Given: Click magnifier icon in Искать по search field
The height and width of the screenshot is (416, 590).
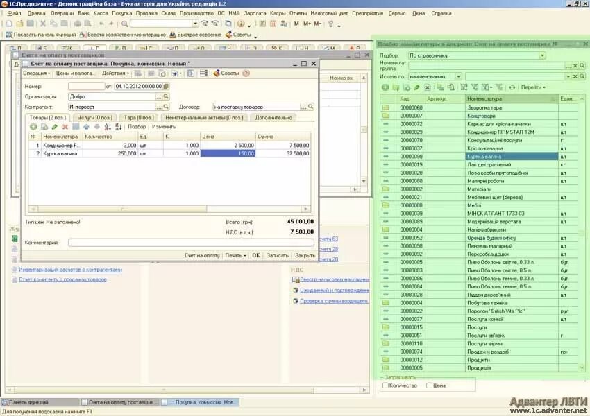Looking at the screenshot, I should click(582, 76).
